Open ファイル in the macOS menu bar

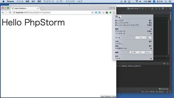[x=20, y=1]
